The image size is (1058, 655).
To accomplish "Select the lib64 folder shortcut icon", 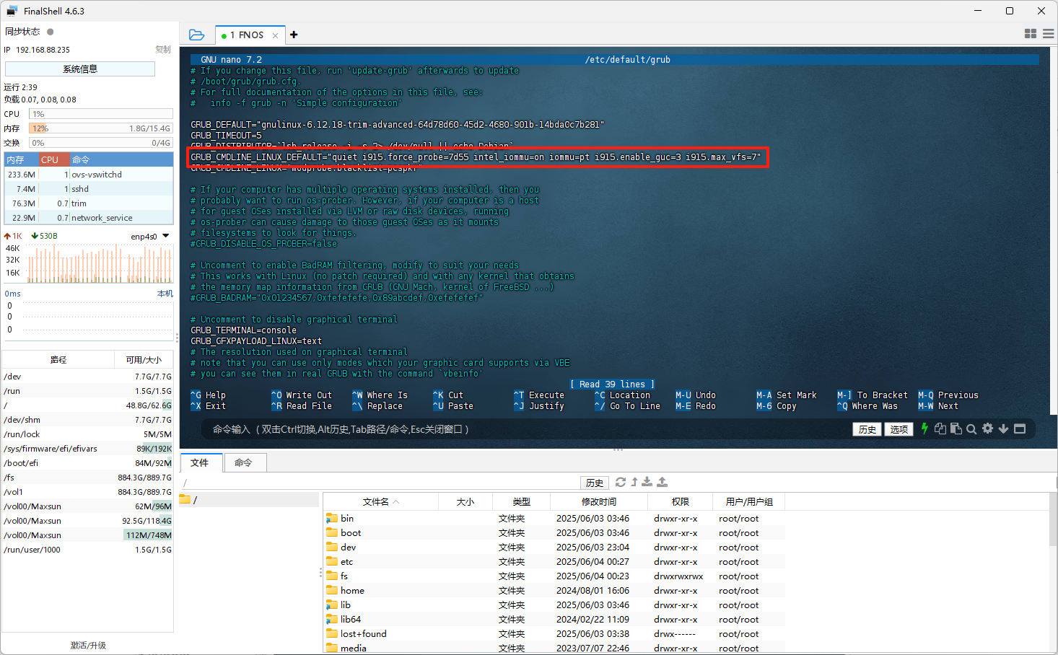I will pos(332,619).
